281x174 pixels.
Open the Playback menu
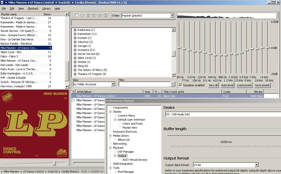(33, 9)
